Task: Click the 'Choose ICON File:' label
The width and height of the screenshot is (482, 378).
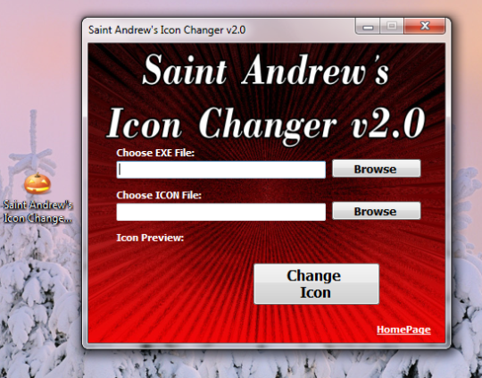Action: tap(159, 195)
